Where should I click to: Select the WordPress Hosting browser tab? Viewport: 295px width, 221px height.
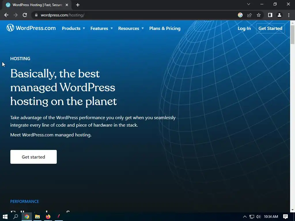(37, 5)
